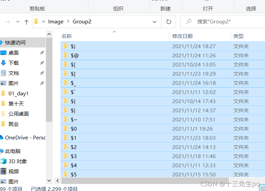Select the $[ folder icon

[65, 64]
